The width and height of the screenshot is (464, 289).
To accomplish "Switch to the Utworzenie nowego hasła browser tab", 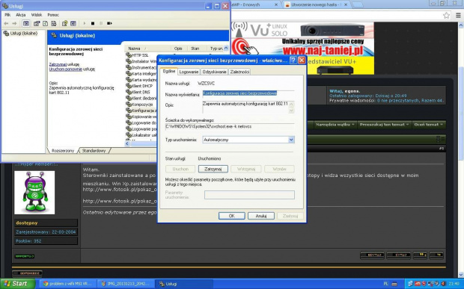I will click(x=316, y=4).
